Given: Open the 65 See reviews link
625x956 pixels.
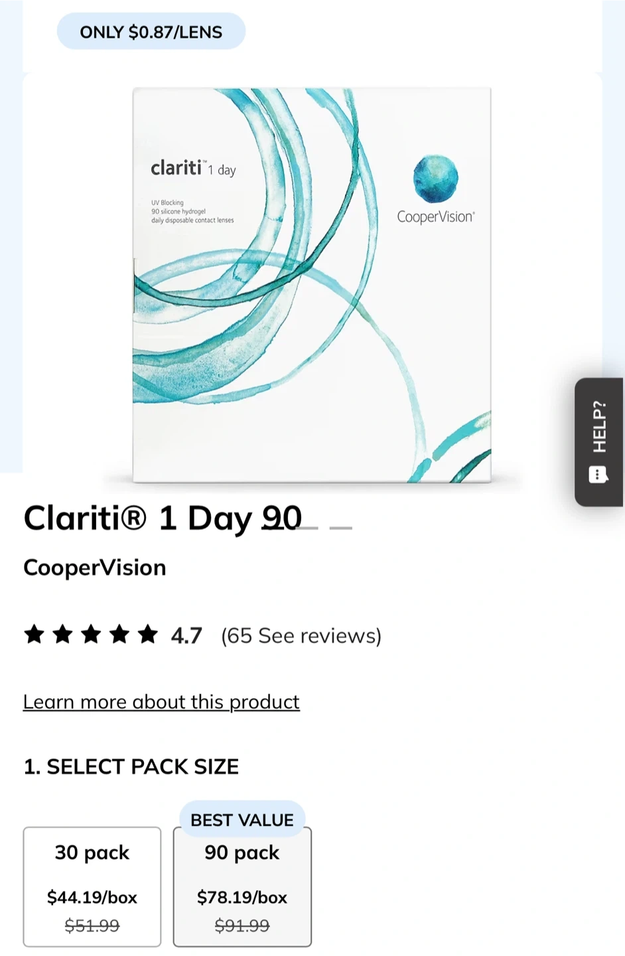Looking at the screenshot, I should pyautogui.click(x=301, y=635).
